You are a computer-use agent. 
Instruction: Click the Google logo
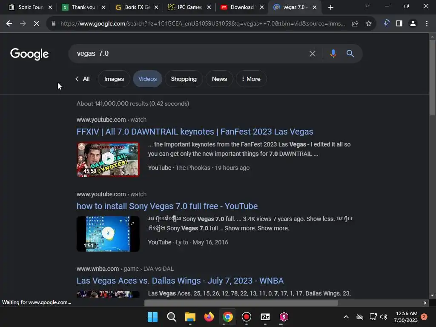[29, 54]
